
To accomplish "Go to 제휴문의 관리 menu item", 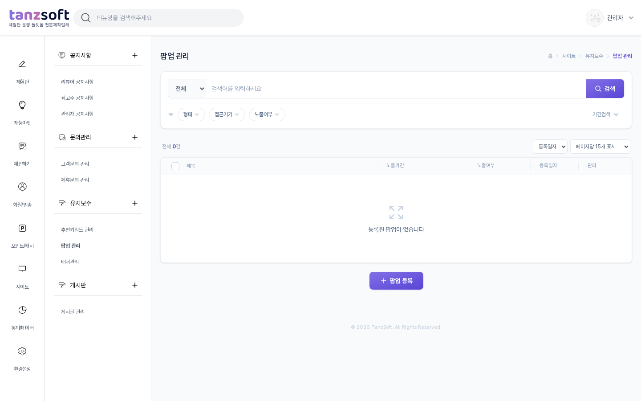I will [75, 180].
